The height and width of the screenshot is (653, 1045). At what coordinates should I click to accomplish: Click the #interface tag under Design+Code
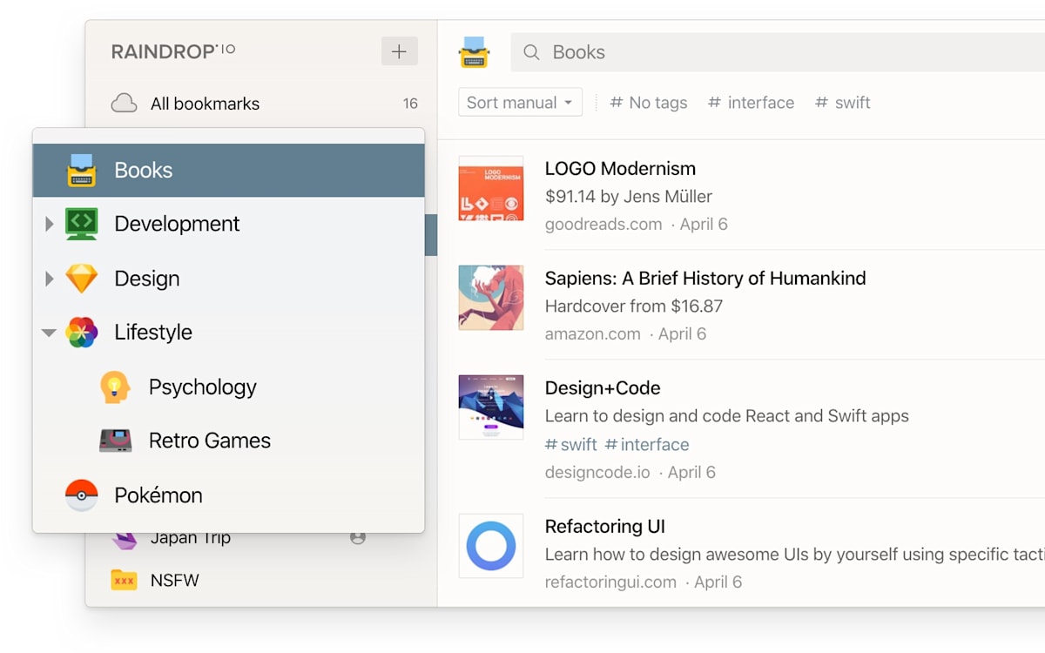(x=647, y=445)
